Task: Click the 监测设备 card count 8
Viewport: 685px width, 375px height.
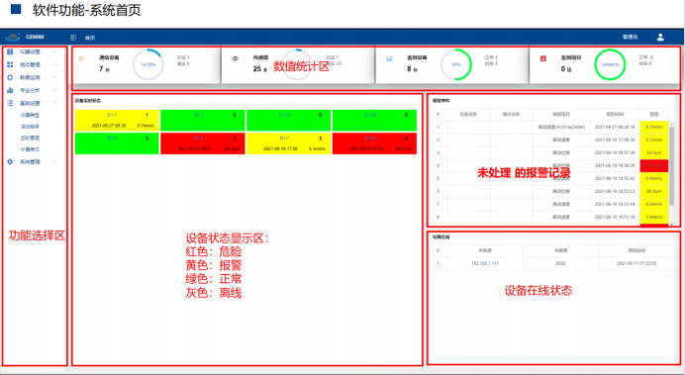Action: (x=409, y=68)
